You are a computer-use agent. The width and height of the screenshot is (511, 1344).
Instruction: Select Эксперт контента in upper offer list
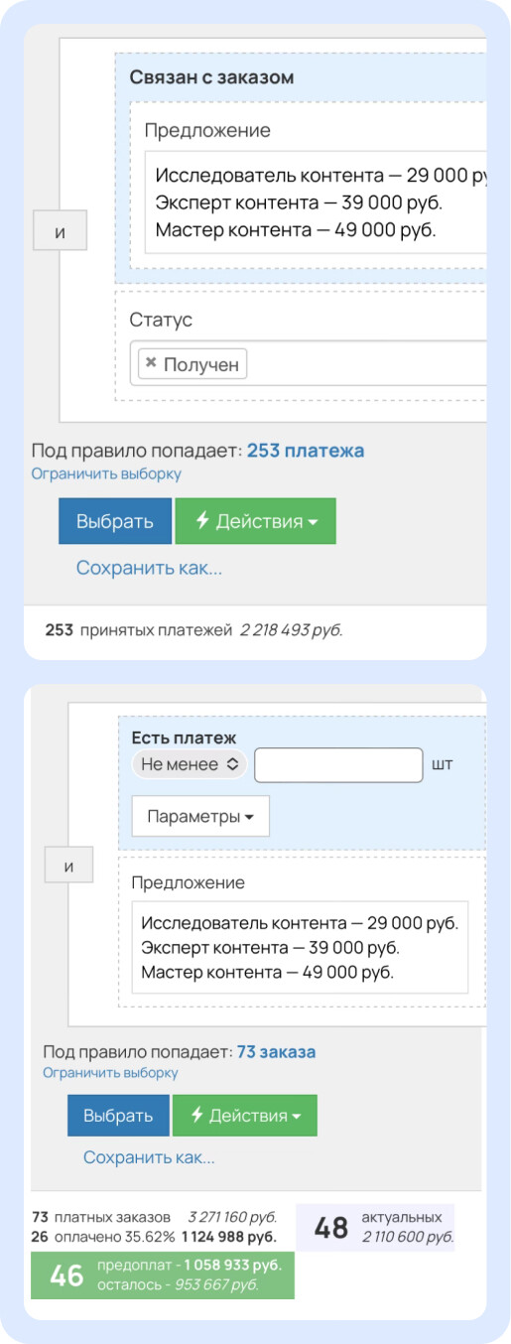click(x=299, y=202)
